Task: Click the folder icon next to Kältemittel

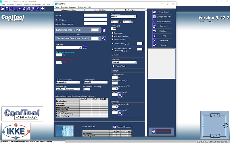Action: point(85,47)
